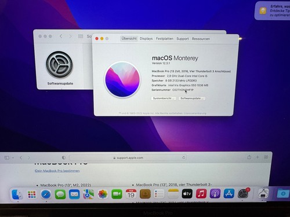This screenshot has height=217, width=290.
Task: Open Contacts app in the Dock
Action: coord(145,194)
